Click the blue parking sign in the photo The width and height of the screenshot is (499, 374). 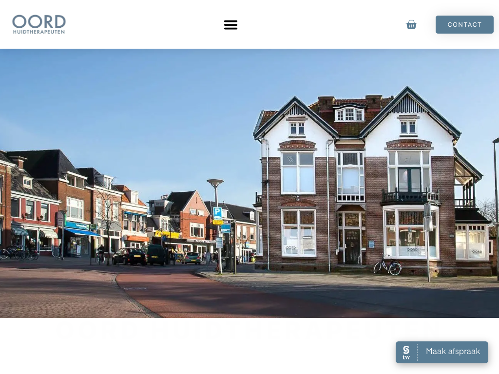pos(217,213)
